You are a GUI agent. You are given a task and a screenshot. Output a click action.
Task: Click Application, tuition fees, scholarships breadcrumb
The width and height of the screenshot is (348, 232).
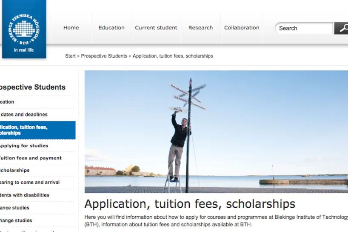point(173,56)
